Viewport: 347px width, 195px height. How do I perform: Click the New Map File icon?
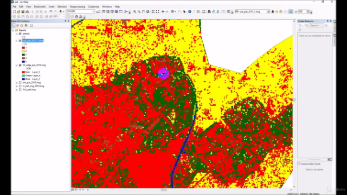click(x=15, y=11)
